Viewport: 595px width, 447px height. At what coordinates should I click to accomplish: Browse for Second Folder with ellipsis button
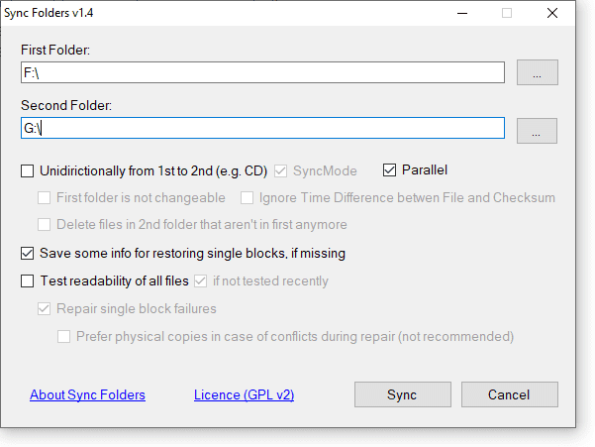pos(537,130)
